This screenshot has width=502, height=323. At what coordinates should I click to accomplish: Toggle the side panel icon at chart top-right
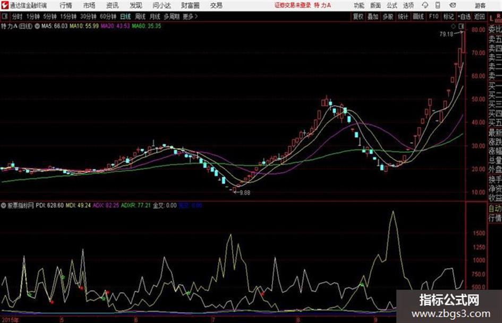[461, 26]
